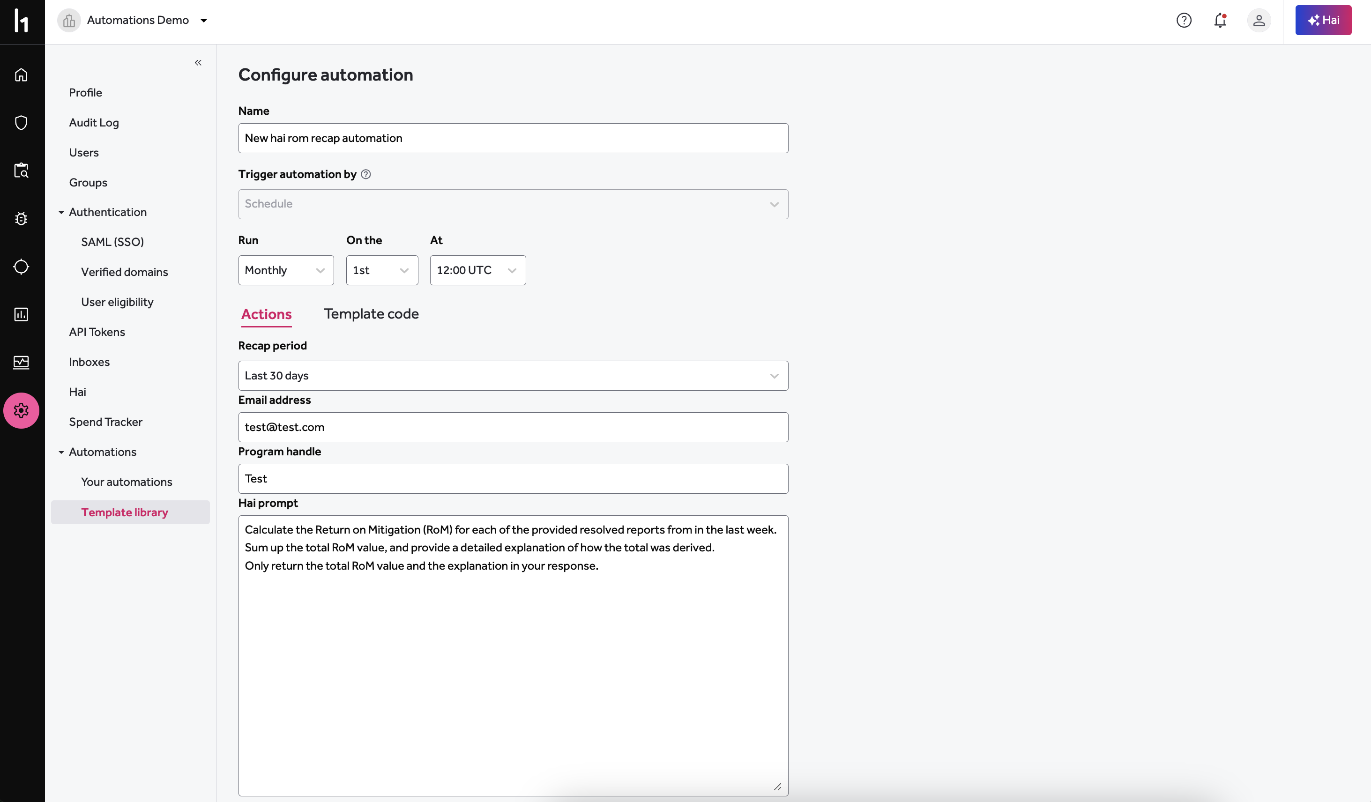Open the user account avatar icon
This screenshot has width=1371, height=802.
click(x=1259, y=20)
